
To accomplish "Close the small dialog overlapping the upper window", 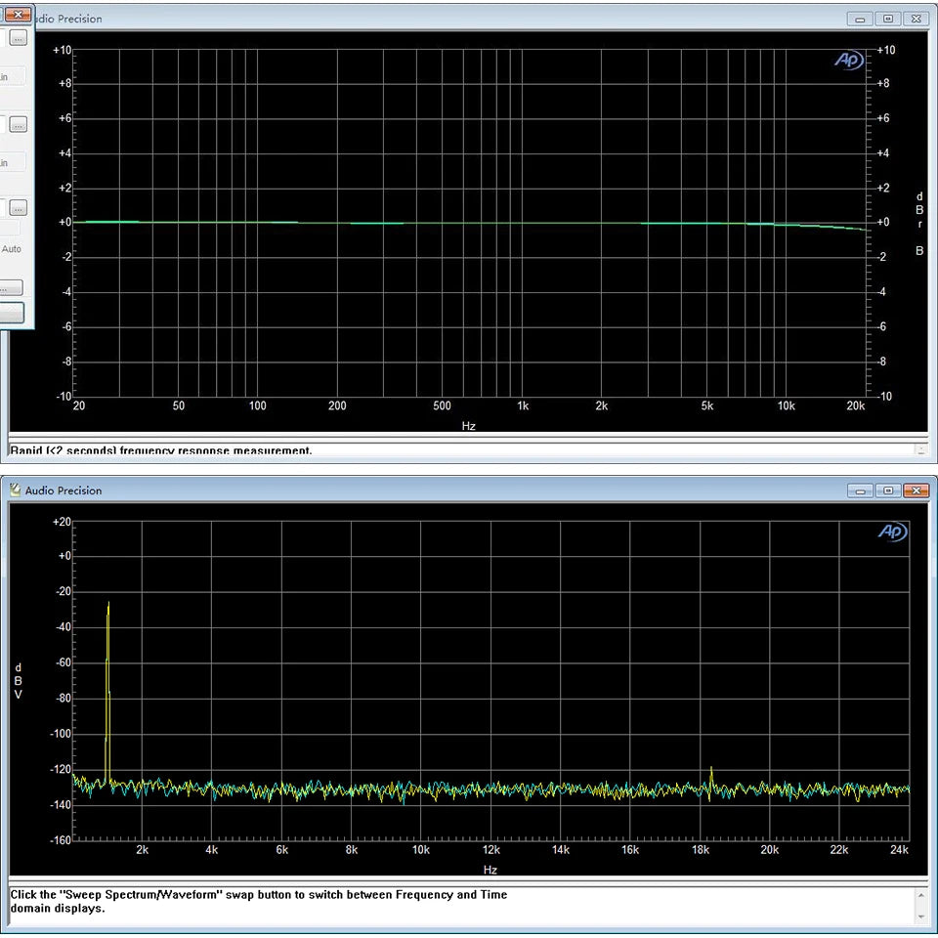I will [x=19, y=14].
